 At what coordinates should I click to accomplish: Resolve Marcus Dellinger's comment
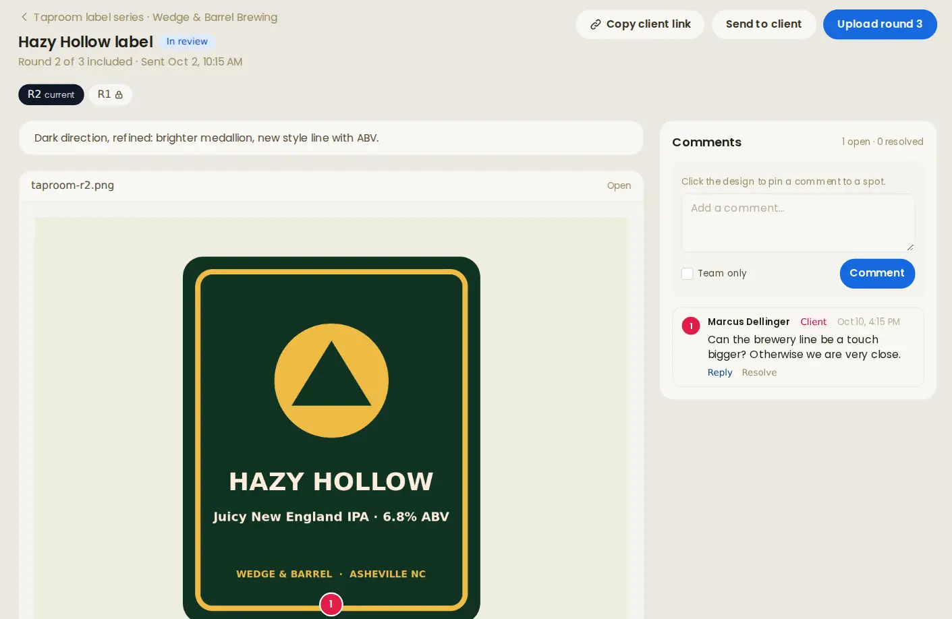[x=759, y=372]
